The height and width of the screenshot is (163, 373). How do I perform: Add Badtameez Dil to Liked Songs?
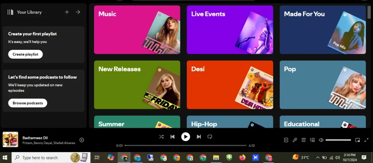pos(82,140)
